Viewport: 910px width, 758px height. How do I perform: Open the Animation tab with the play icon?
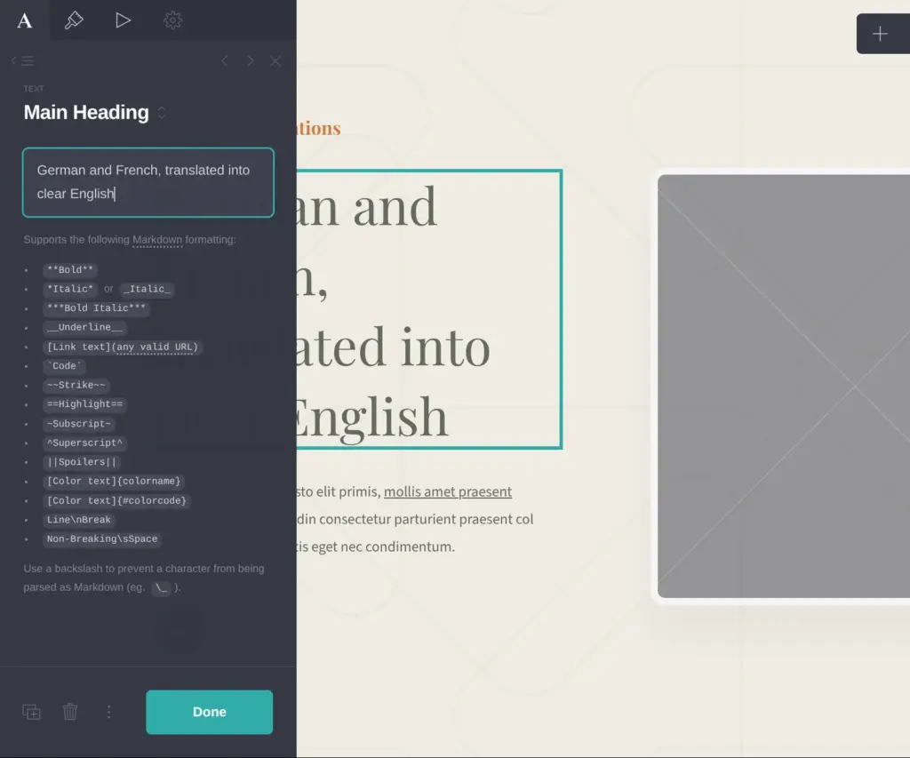[123, 20]
